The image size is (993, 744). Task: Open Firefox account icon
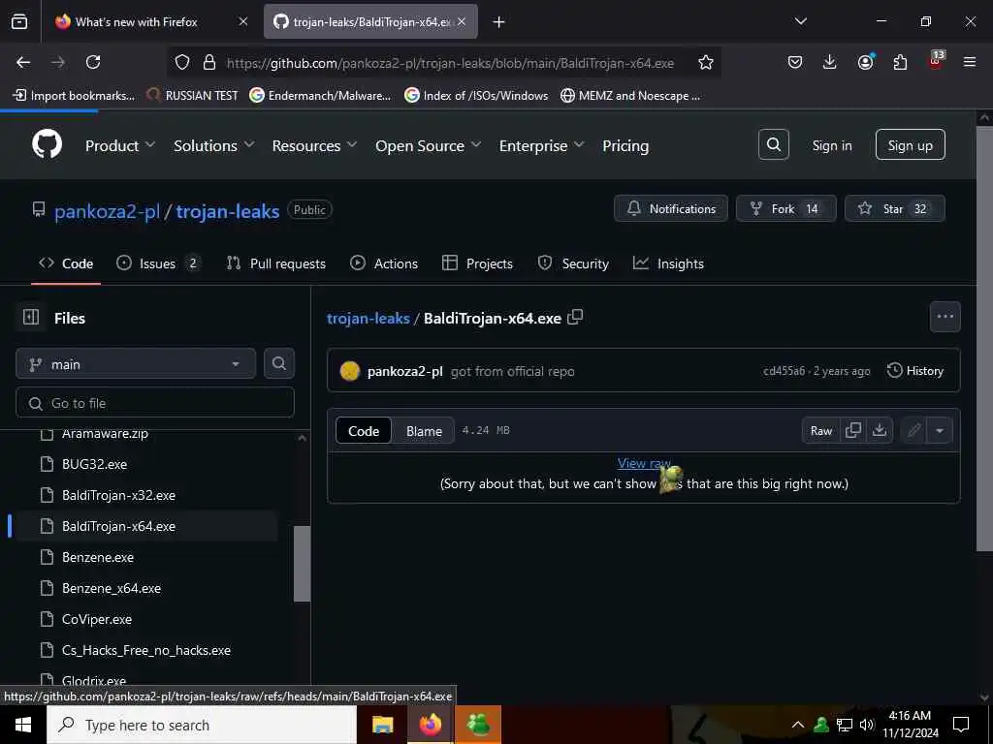click(865, 62)
